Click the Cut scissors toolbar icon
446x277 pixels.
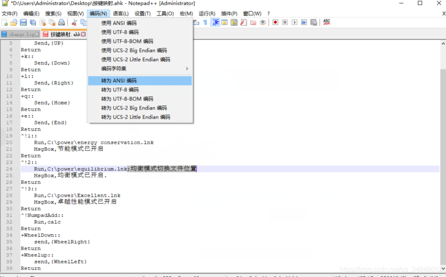(74, 22)
